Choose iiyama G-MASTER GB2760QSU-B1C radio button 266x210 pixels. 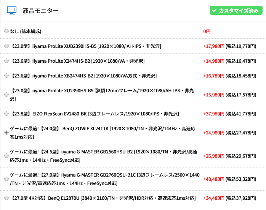[6, 179]
